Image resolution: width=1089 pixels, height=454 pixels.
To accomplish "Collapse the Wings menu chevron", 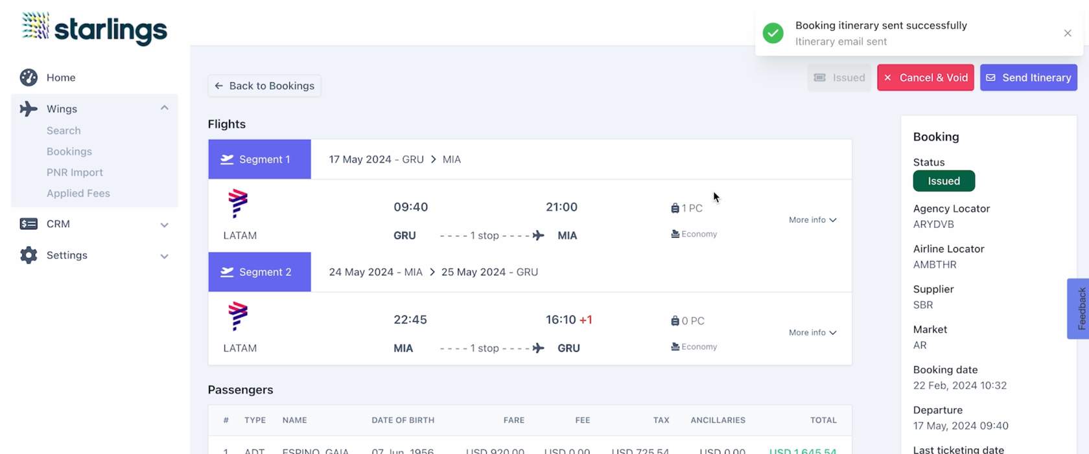I will click(164, 108).
